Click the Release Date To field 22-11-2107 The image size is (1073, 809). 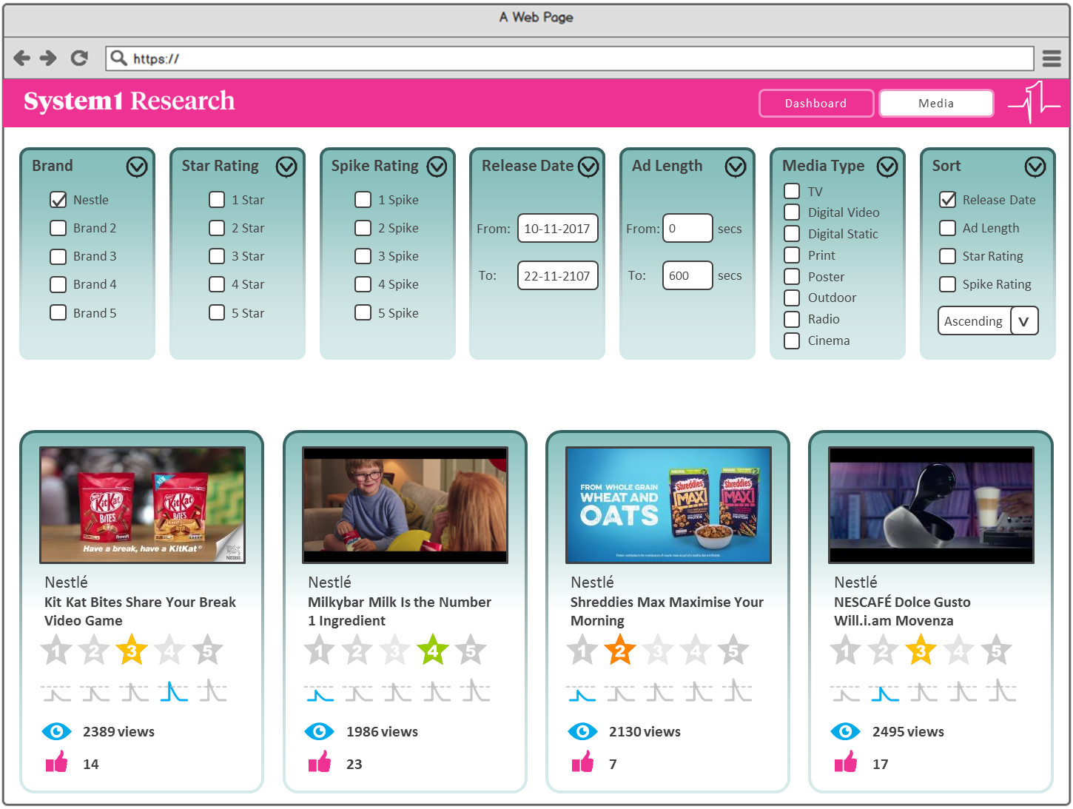click(x=557, y=275)
